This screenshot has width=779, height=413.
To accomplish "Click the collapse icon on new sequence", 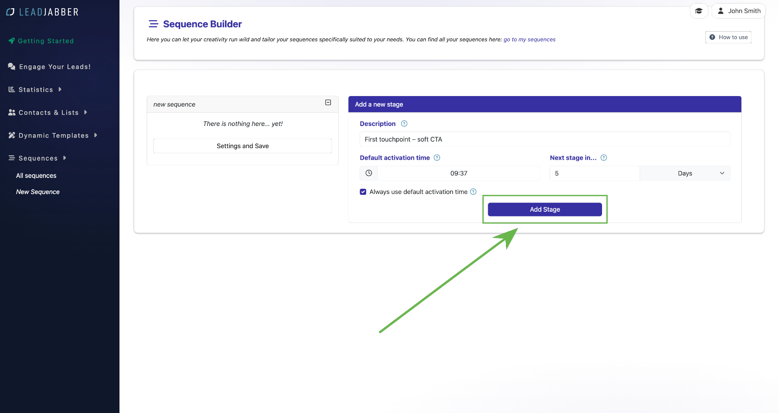I will 328,103.
